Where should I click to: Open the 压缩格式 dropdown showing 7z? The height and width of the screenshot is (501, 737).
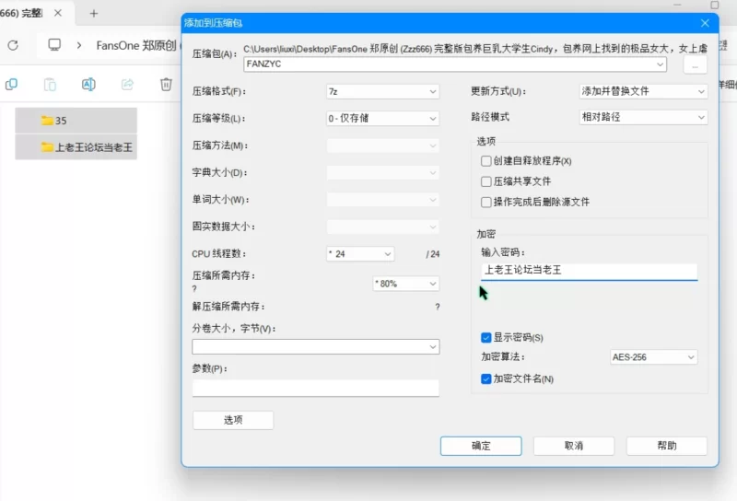[x=382, y=91]
